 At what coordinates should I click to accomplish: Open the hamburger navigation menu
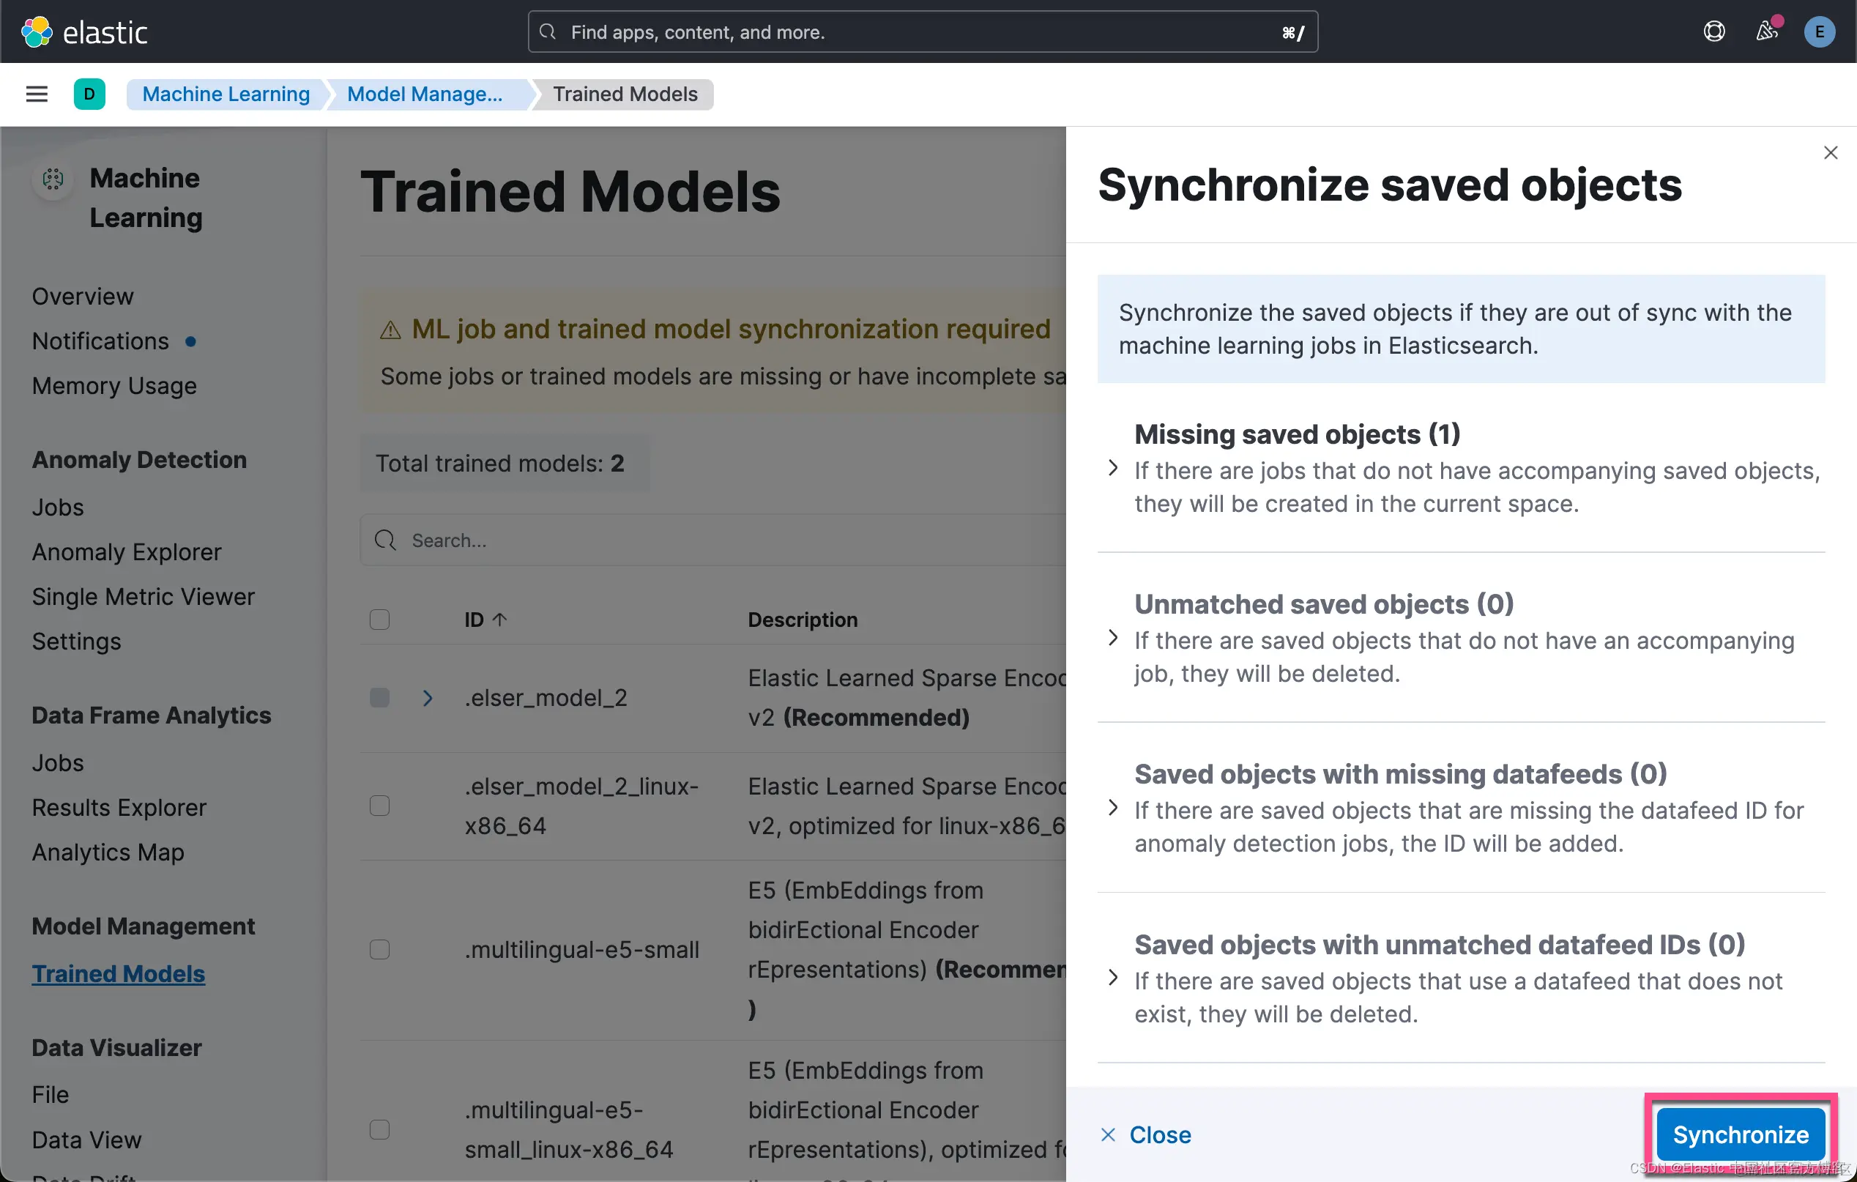click(x=36, y=94)
